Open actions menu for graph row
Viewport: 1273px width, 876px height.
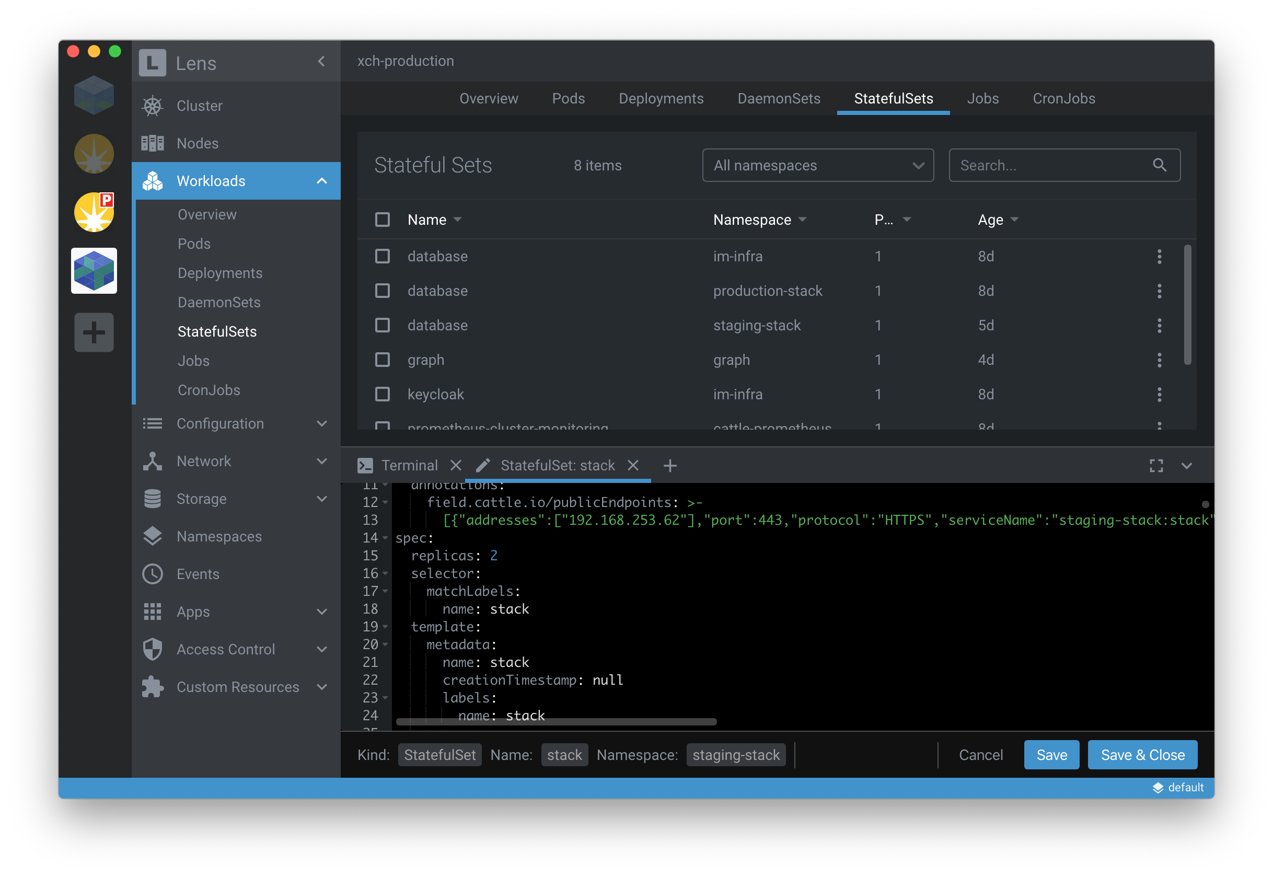1159,360
